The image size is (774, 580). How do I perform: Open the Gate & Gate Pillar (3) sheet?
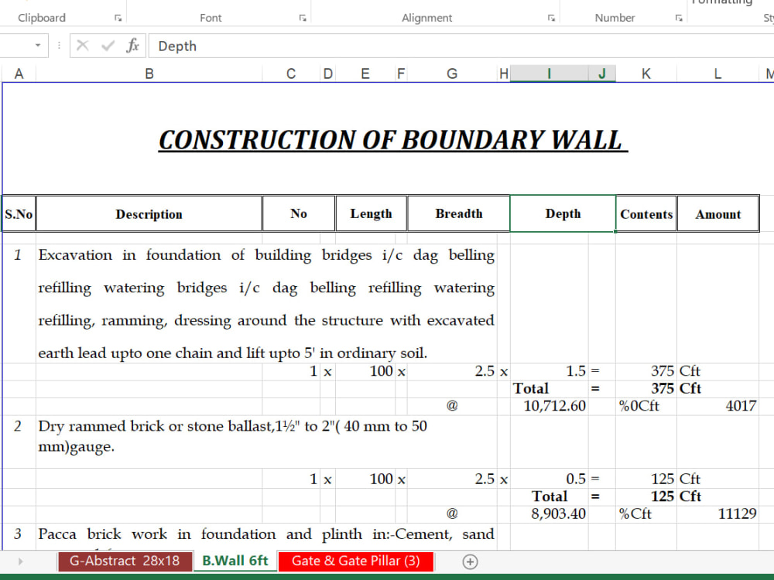pyautogui.click(x=356, y=561)
